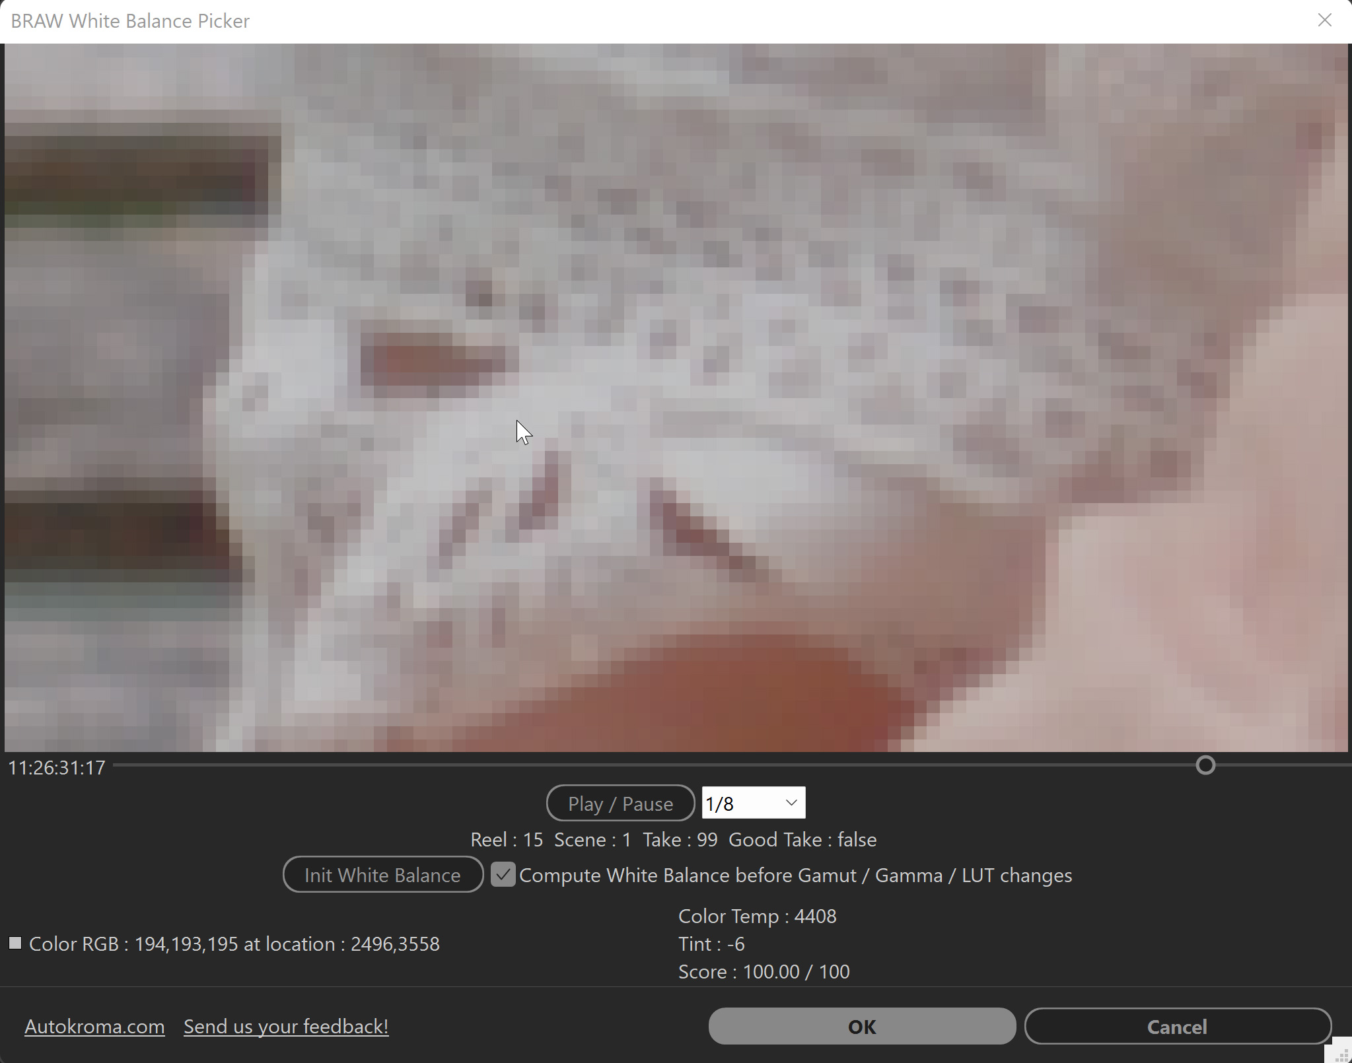Click Cancel to discard changes
Image resolution: width=1352 pixels, height=1063 pixels.
pos(1176,1026)
